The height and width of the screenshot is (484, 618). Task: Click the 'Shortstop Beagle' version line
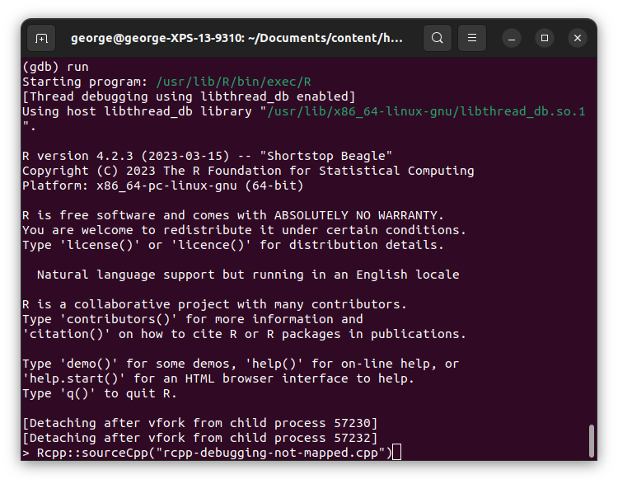pyautogui.click(x=207, y=156)
